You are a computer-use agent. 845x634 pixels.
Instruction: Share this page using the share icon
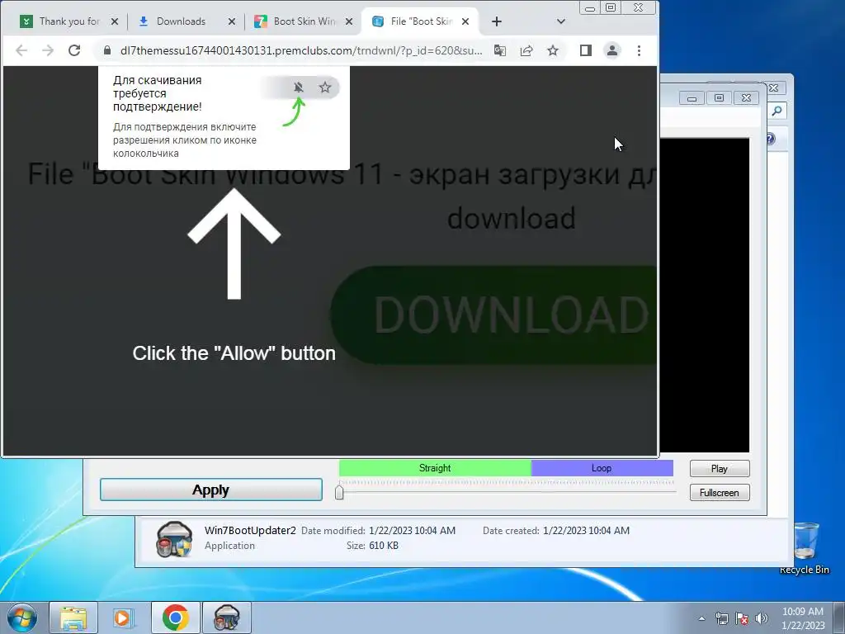(x=526, y=50)
